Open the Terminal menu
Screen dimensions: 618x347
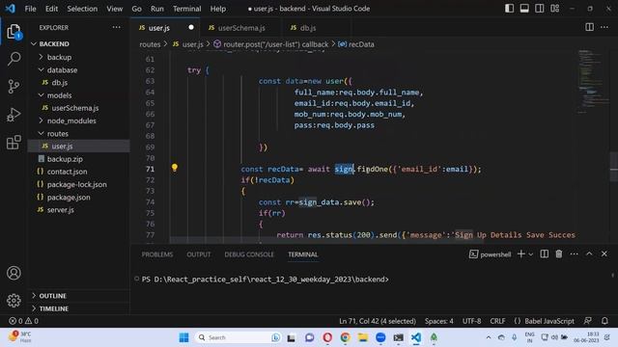point(186,9)
